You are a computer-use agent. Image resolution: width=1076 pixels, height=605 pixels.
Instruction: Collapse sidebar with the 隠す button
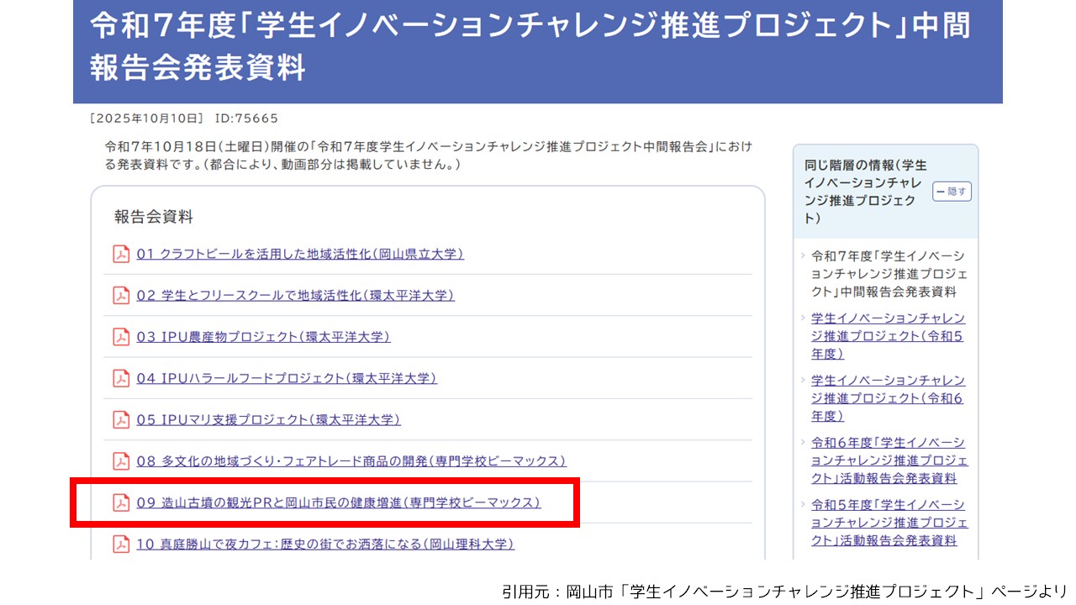click(x=952, y=192)
